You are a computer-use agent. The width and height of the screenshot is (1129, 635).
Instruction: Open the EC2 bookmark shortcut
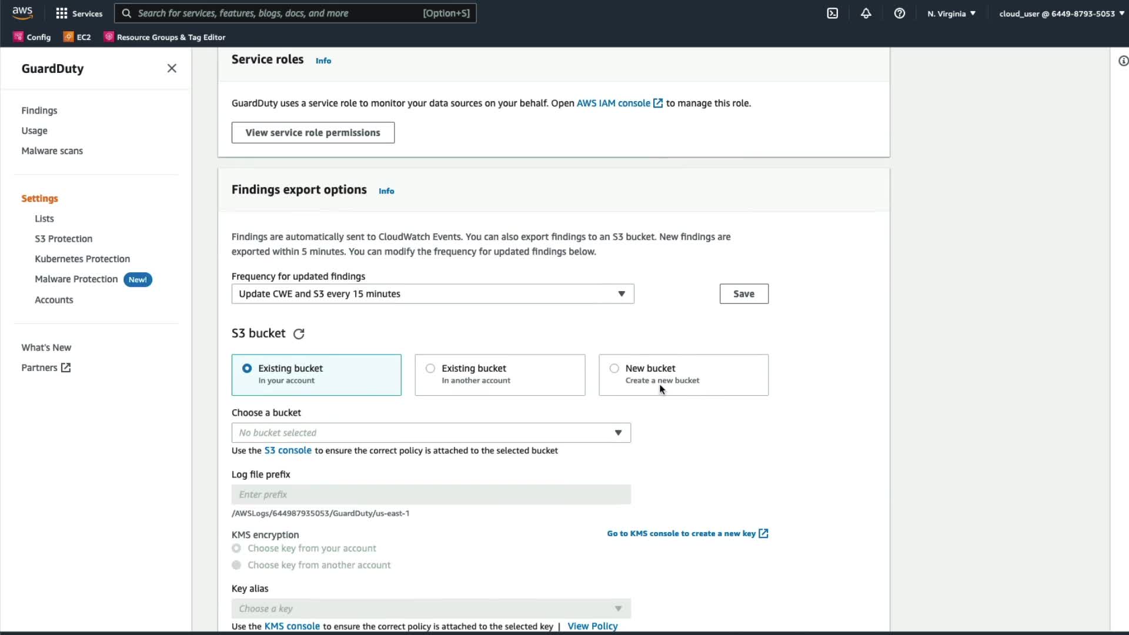click(77, 37)
